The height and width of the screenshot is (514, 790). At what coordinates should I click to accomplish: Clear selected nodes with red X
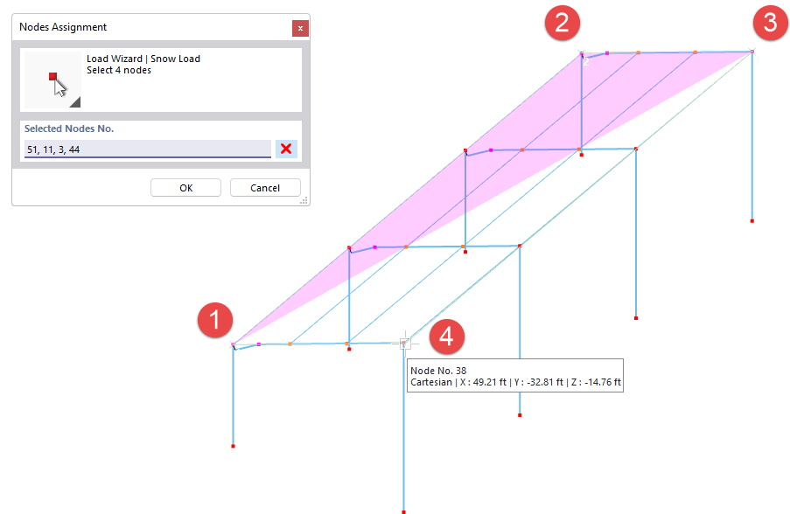point(286,149)
